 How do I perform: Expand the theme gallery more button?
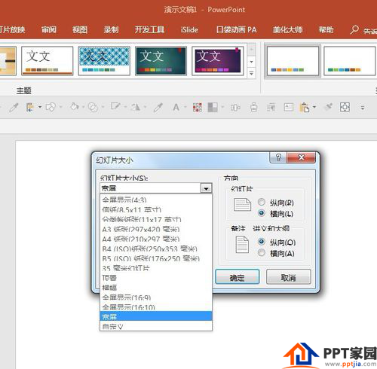pos(251,74)
